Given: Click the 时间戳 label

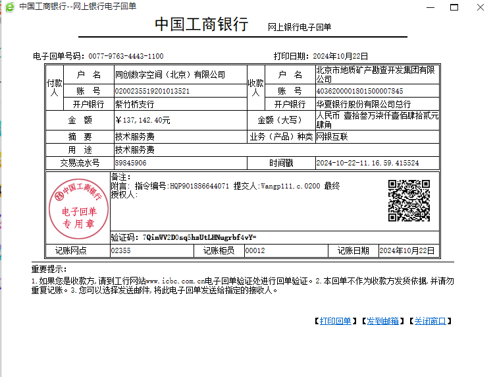Looking at the screenshot, I should coord(281,163).
